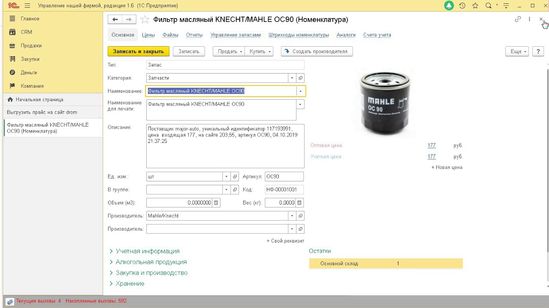Open the Управление запасами tab
This screenshot has height=308, width=549.
coord(235,35)
